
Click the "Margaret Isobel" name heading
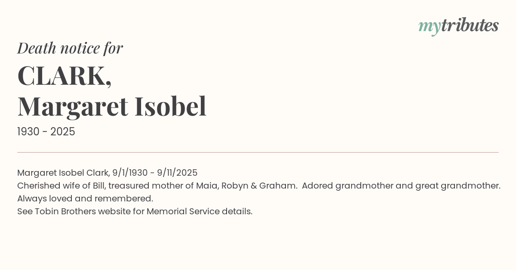[x=112, y=106]
